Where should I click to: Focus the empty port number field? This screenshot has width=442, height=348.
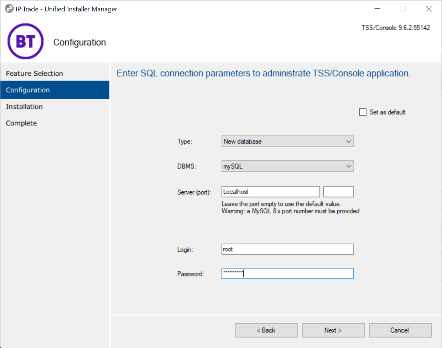click(338, 192)
